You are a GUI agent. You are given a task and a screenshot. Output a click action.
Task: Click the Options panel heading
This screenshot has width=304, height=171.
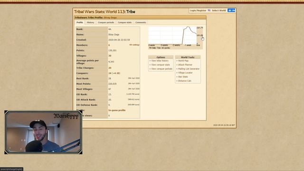[x=161, y=57]
